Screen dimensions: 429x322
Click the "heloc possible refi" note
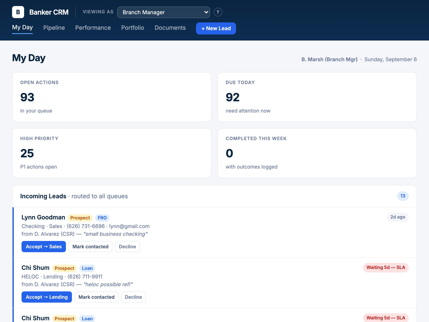tap(108, 284)
